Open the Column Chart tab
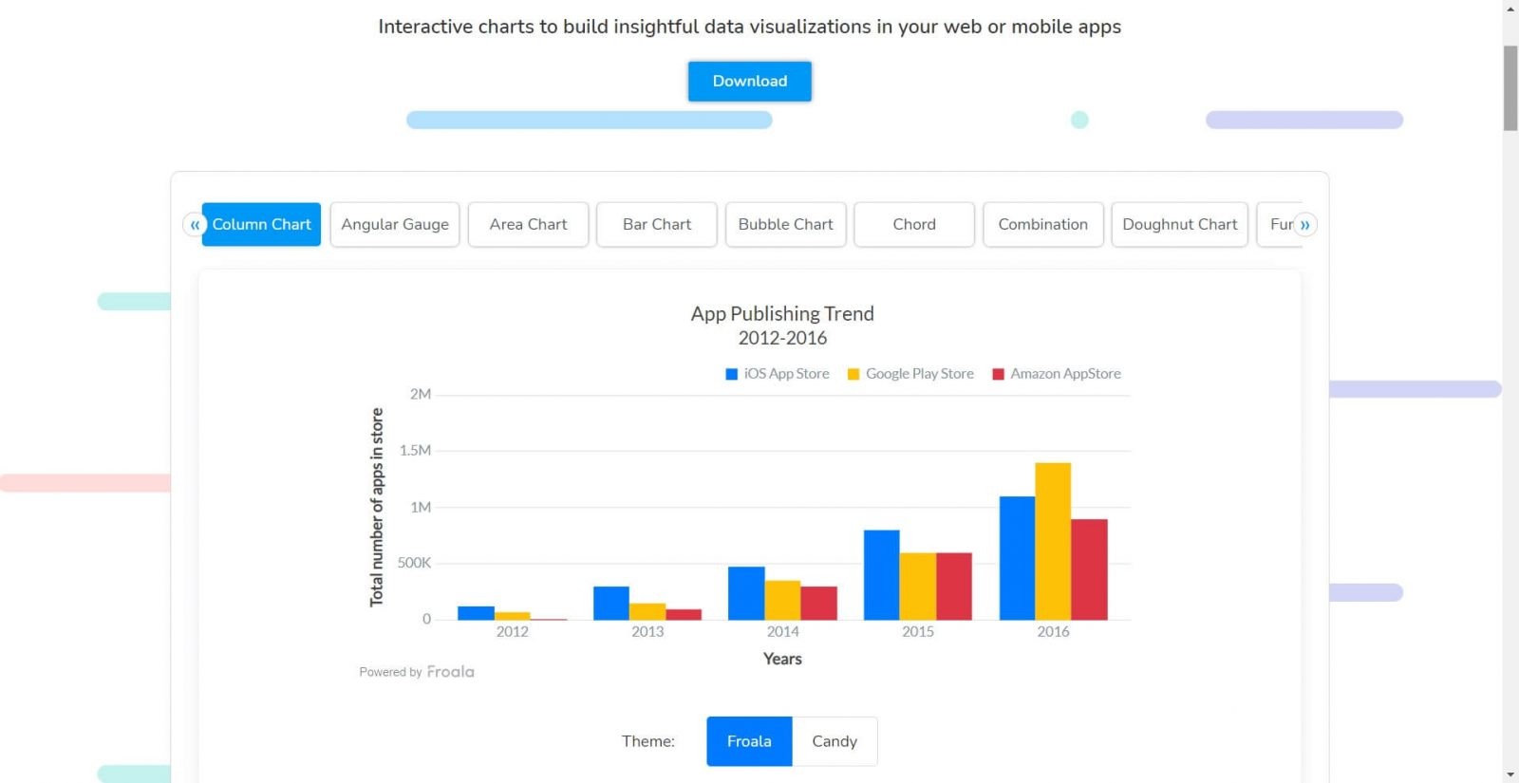1519x783 pixels. 262,225
